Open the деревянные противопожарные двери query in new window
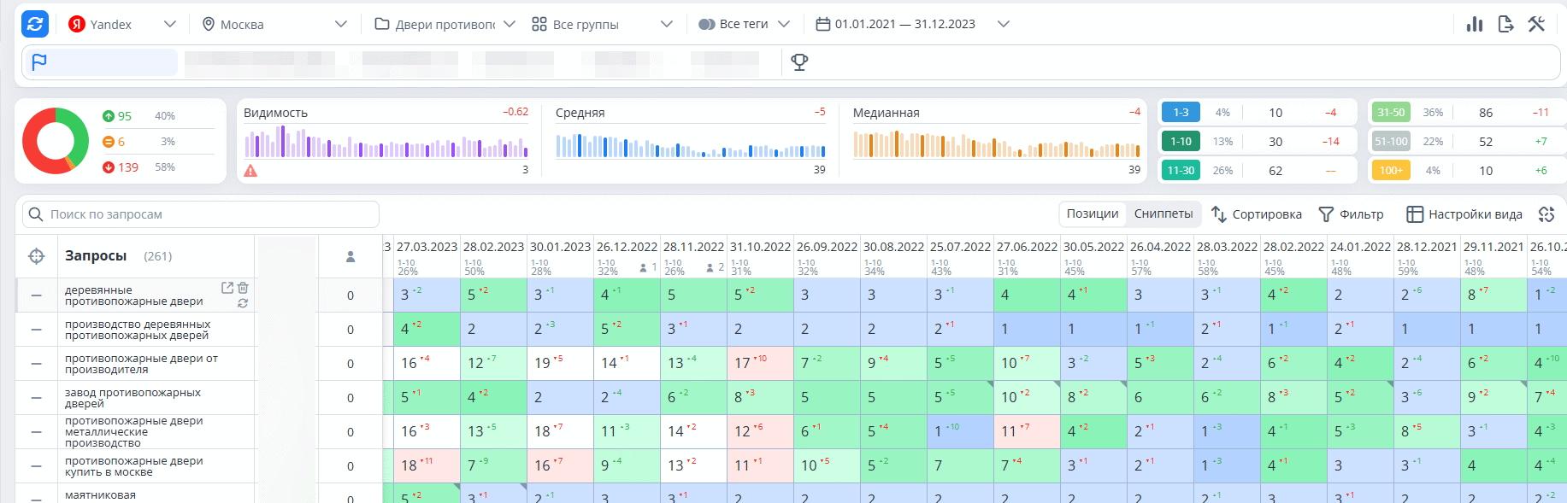 tap(227, 288)
